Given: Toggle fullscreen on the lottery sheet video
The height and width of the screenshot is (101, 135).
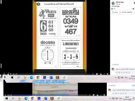Looking at the screenshot, I should 104,74.
